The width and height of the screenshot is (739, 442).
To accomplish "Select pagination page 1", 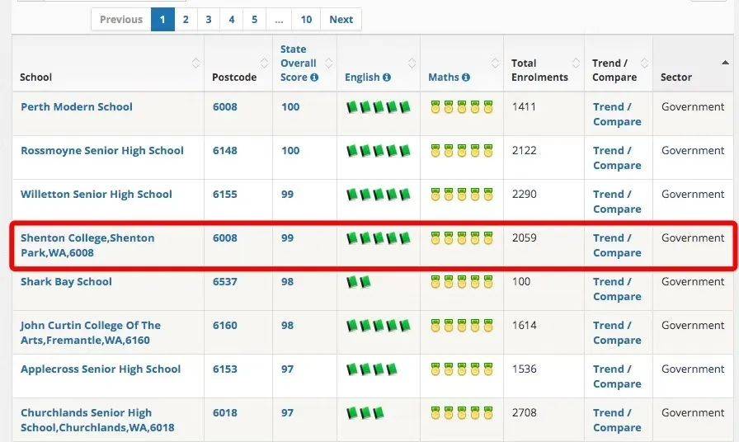I will click(162, 19).
